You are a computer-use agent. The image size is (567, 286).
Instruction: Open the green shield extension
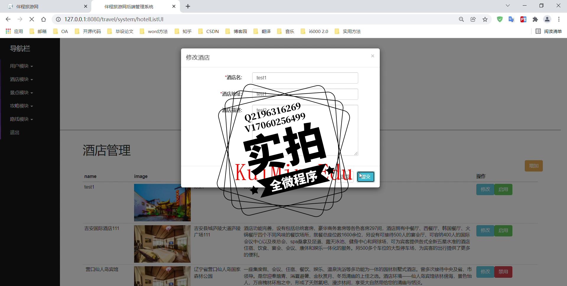pos(500,19)
